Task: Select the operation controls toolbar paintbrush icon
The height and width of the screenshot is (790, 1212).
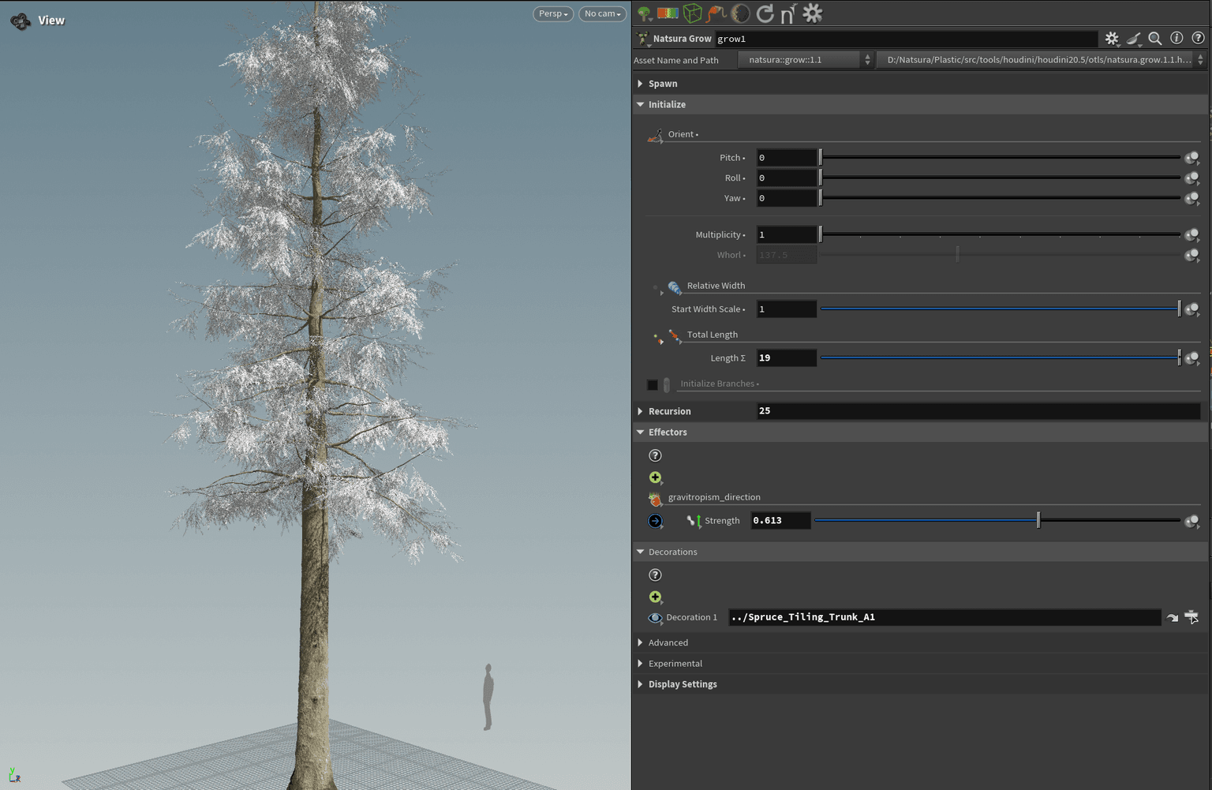Action: (1134, 38)
